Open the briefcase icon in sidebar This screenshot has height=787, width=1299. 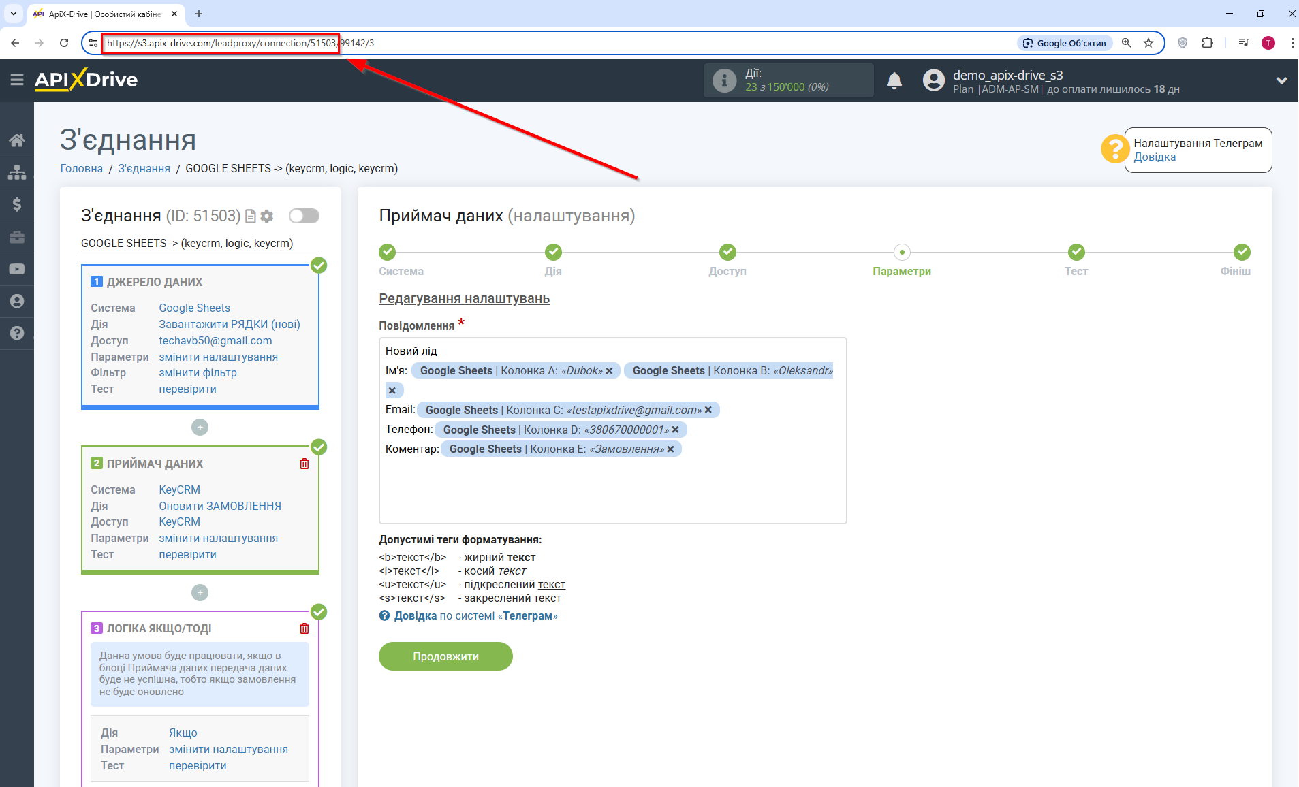17,237
